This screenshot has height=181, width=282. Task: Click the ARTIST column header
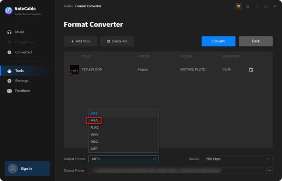(144, 56)
